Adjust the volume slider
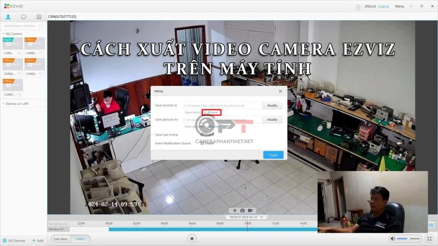The image size is (438, 246). 408,238
